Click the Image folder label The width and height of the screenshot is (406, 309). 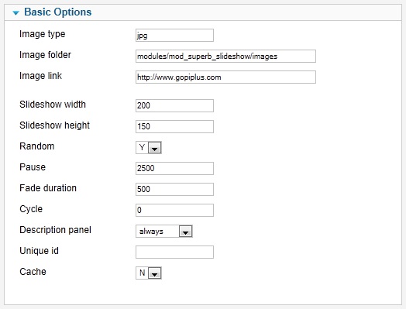45,55
